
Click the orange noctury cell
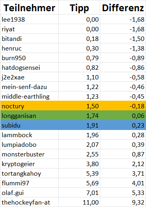(29, 106)
